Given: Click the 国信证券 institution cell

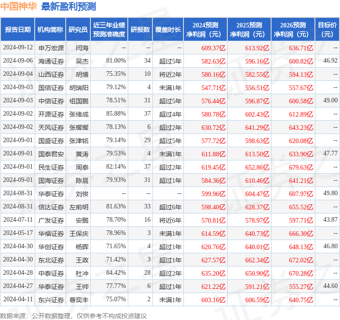Looking at the screenshot, I should pos(51,88).
